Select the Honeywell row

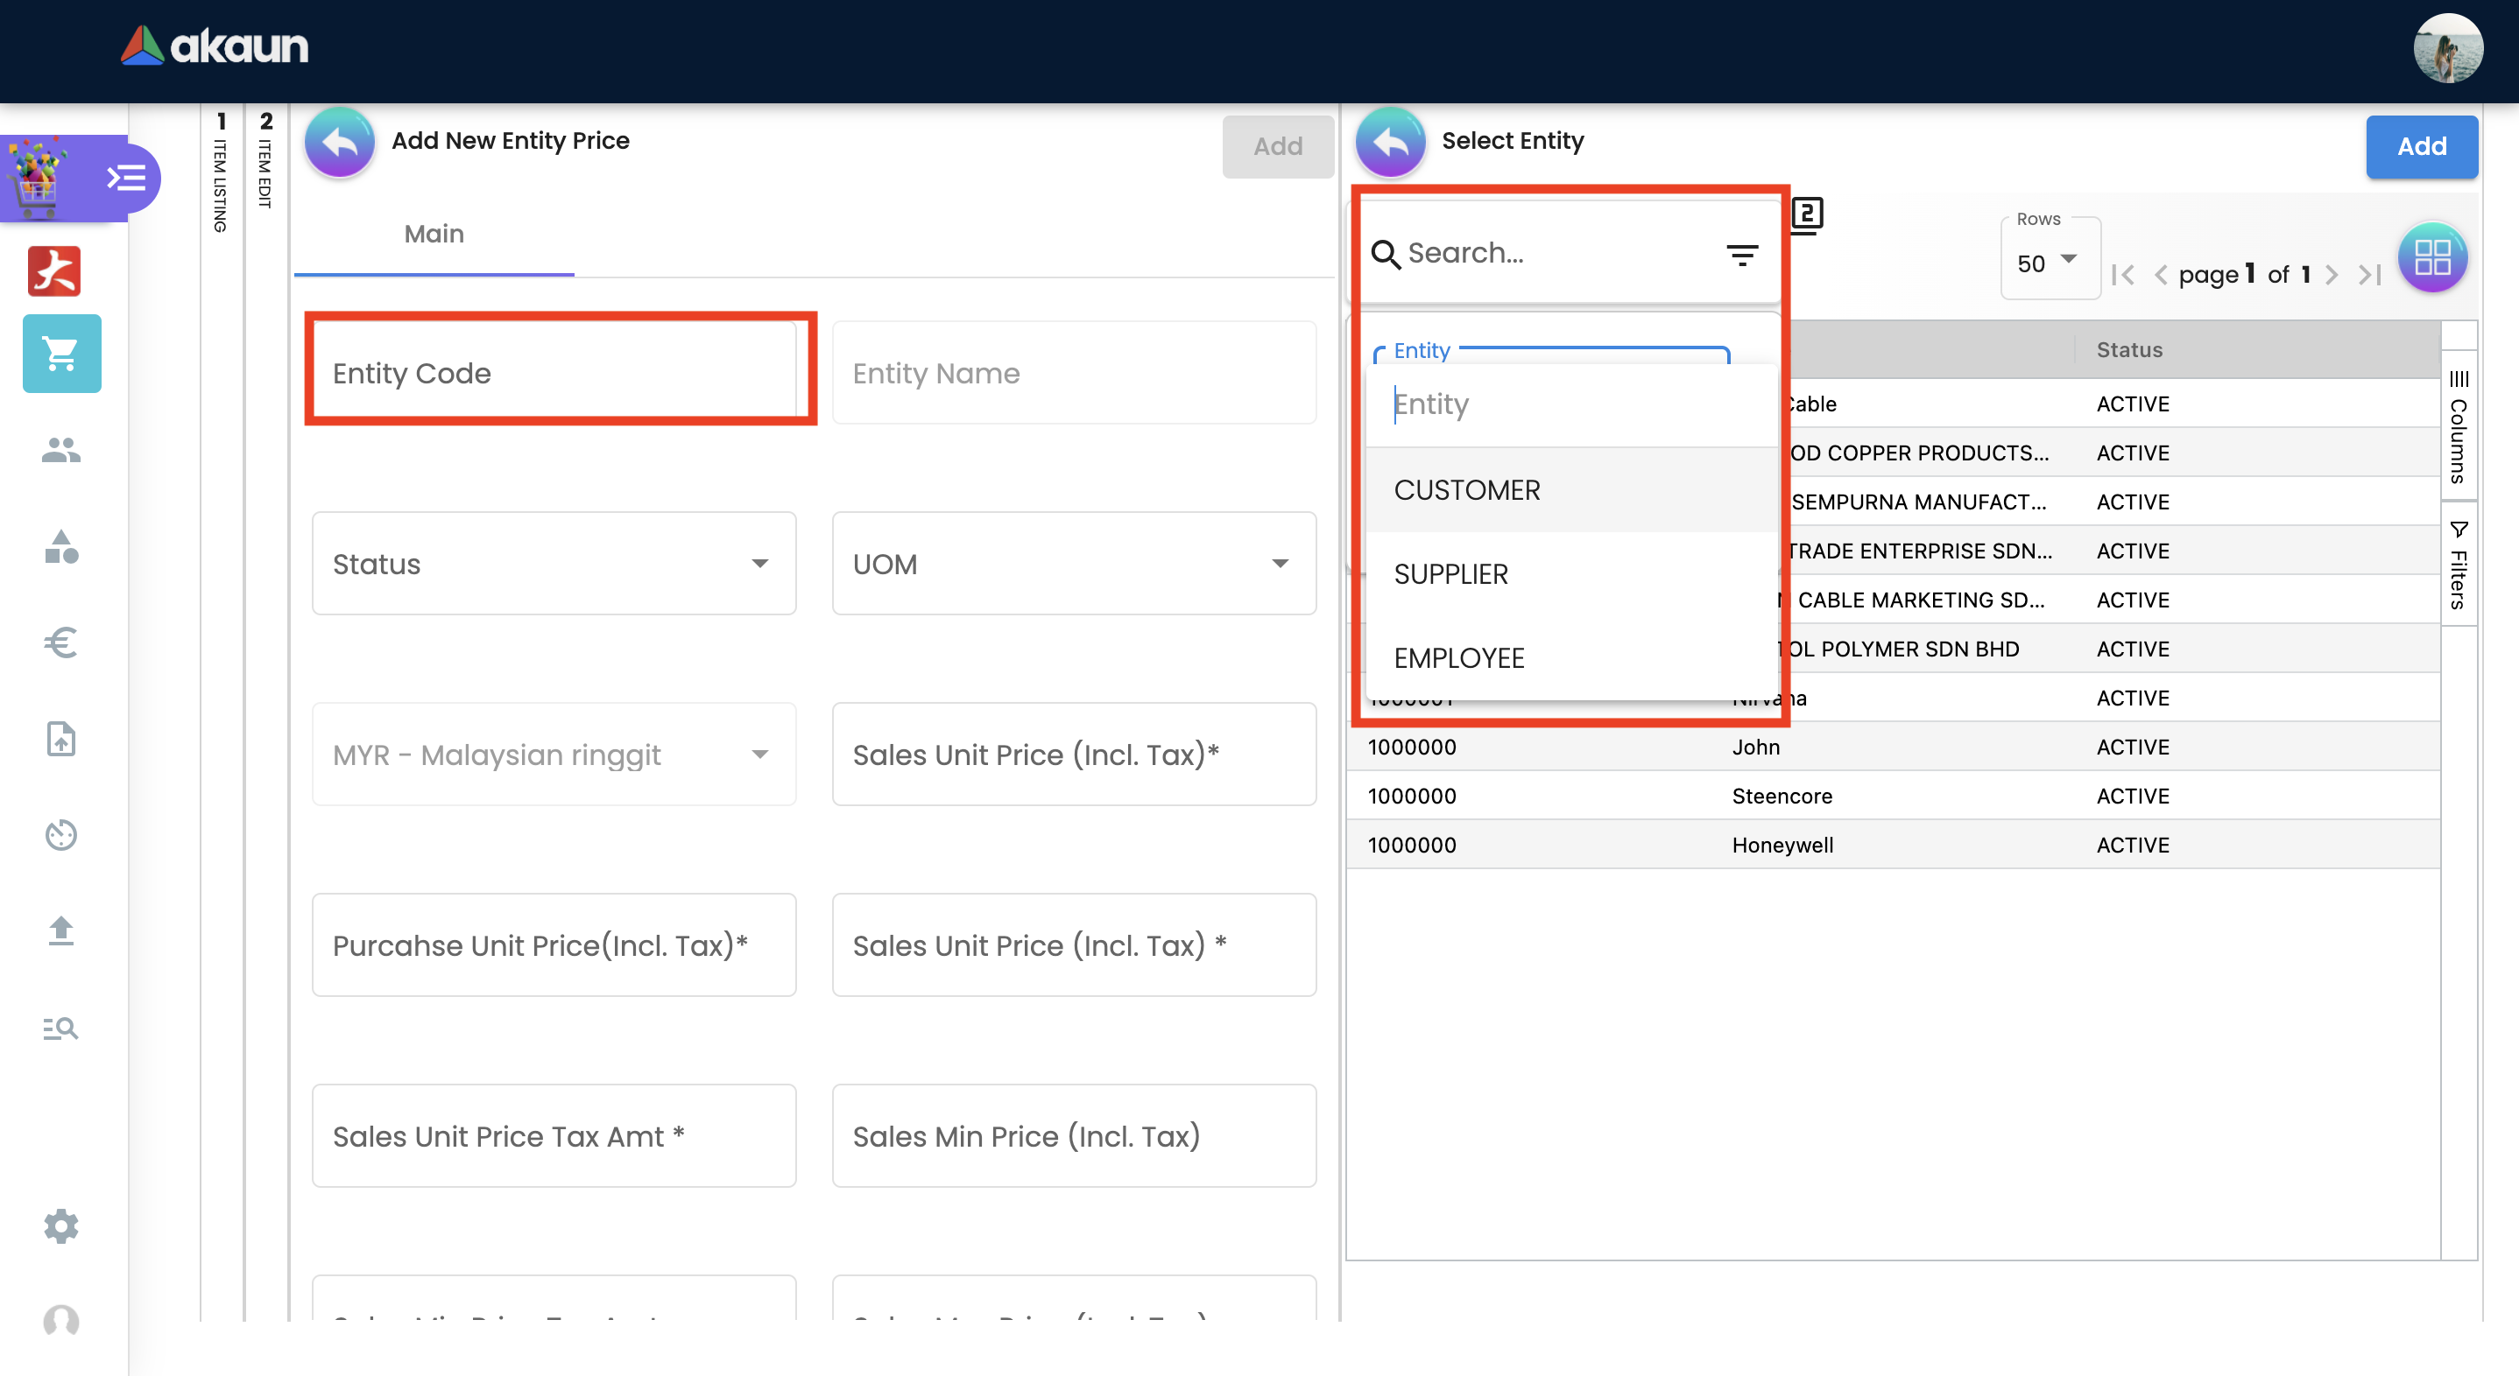tap(1782, 845)
